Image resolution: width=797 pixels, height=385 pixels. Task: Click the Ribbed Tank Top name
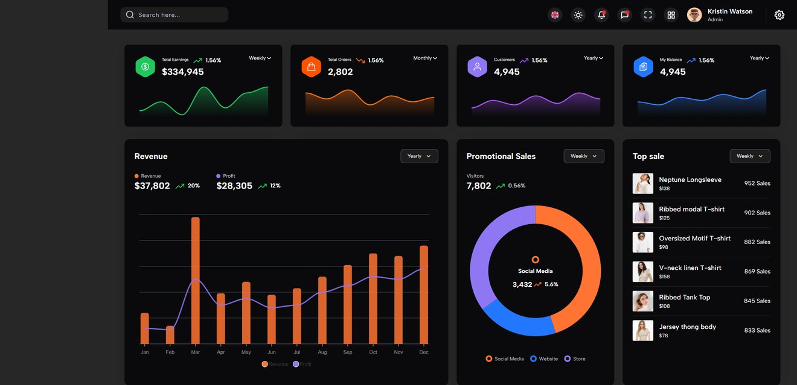(x=685, y=297)
